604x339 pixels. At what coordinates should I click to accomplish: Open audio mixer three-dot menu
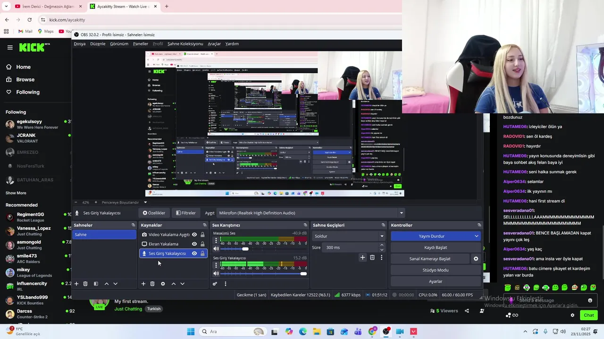pos(225,284)
